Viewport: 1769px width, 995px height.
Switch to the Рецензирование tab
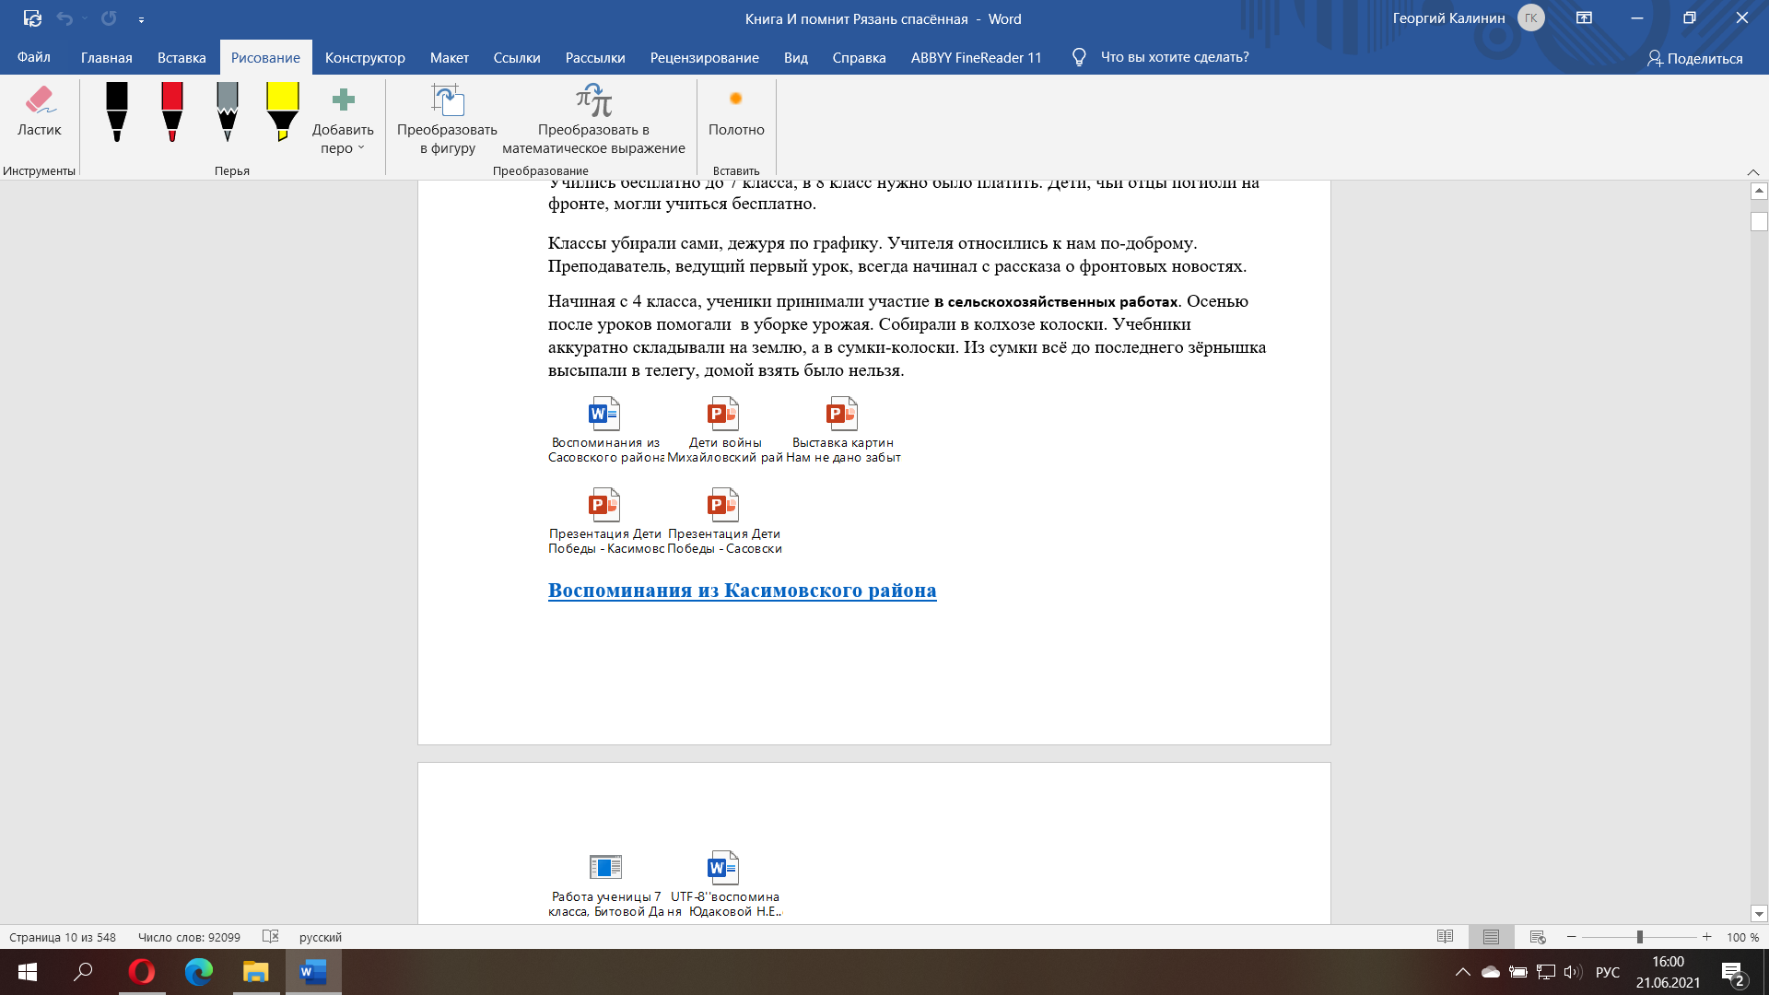(x=705, y=57)
